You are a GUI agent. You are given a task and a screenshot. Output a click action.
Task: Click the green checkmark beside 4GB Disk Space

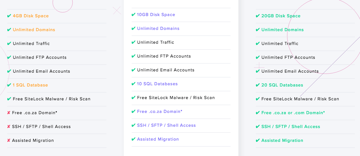(9, 16)
